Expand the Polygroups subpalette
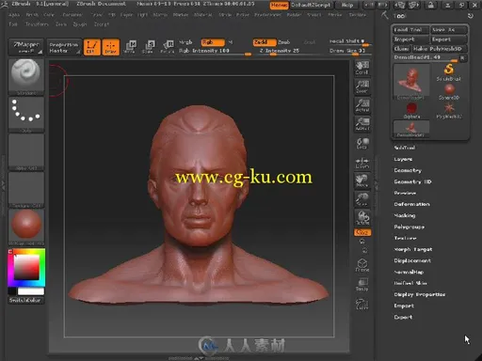Image resolution: width=482 pixels, height=361 pixels. (410, 227)
